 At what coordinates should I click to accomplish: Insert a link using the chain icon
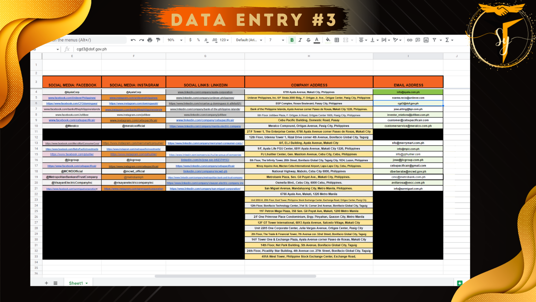410,40
